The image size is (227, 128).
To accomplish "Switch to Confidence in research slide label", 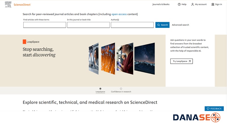I will click(x=121, y=92).
